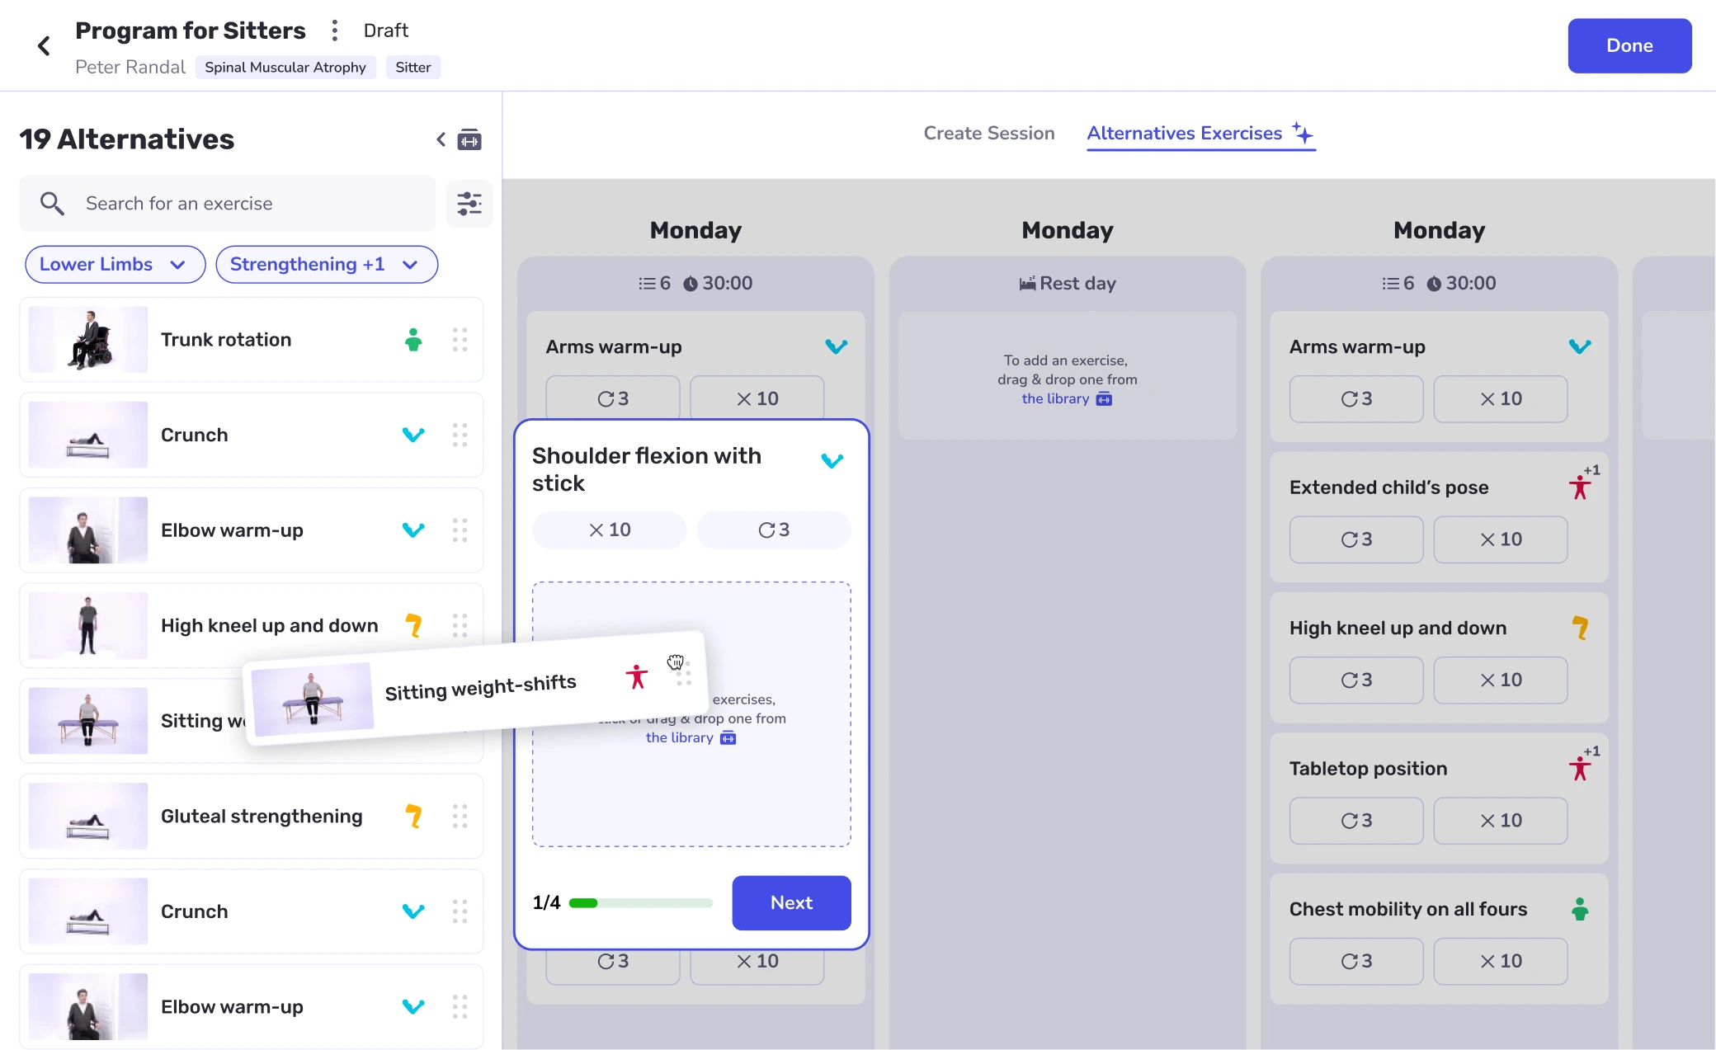Expand Arms warm-up with the teal chevron
This screenshot has height=1050, width=1716.
pos(836,346)
